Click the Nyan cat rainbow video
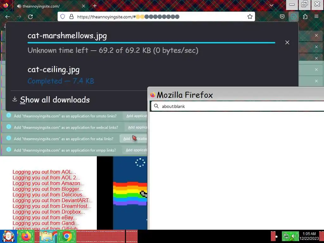 [122, 193]
